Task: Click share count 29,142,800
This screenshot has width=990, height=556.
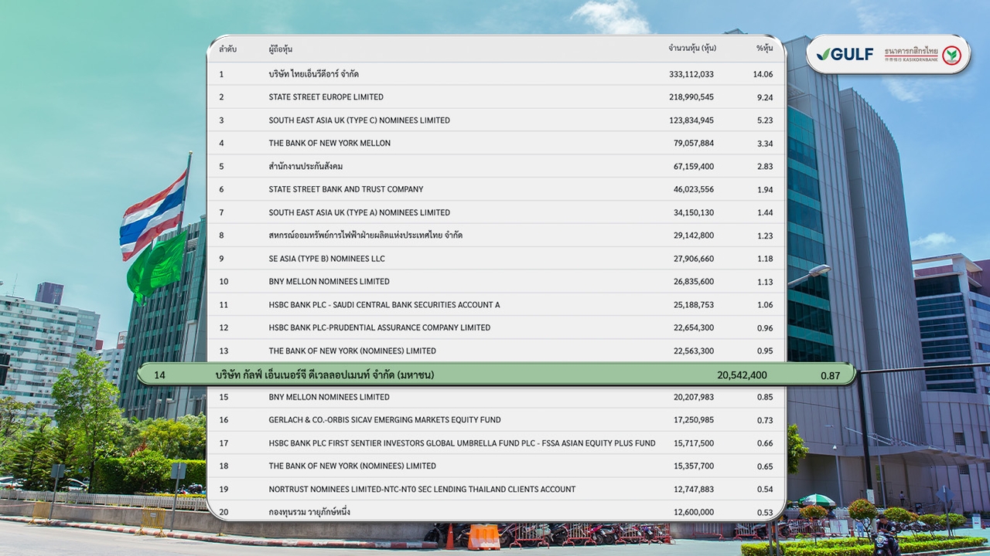Action: (x=694, y=236)
